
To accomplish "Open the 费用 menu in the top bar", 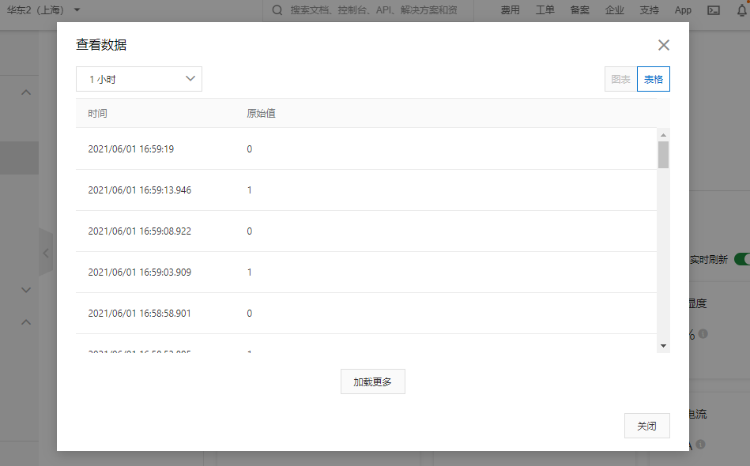I will [510, 10].
